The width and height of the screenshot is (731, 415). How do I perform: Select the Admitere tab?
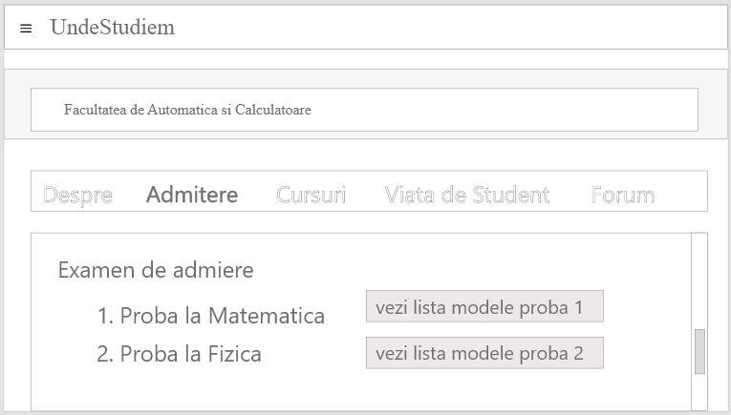pyautogui.click(x=191, y=196)
